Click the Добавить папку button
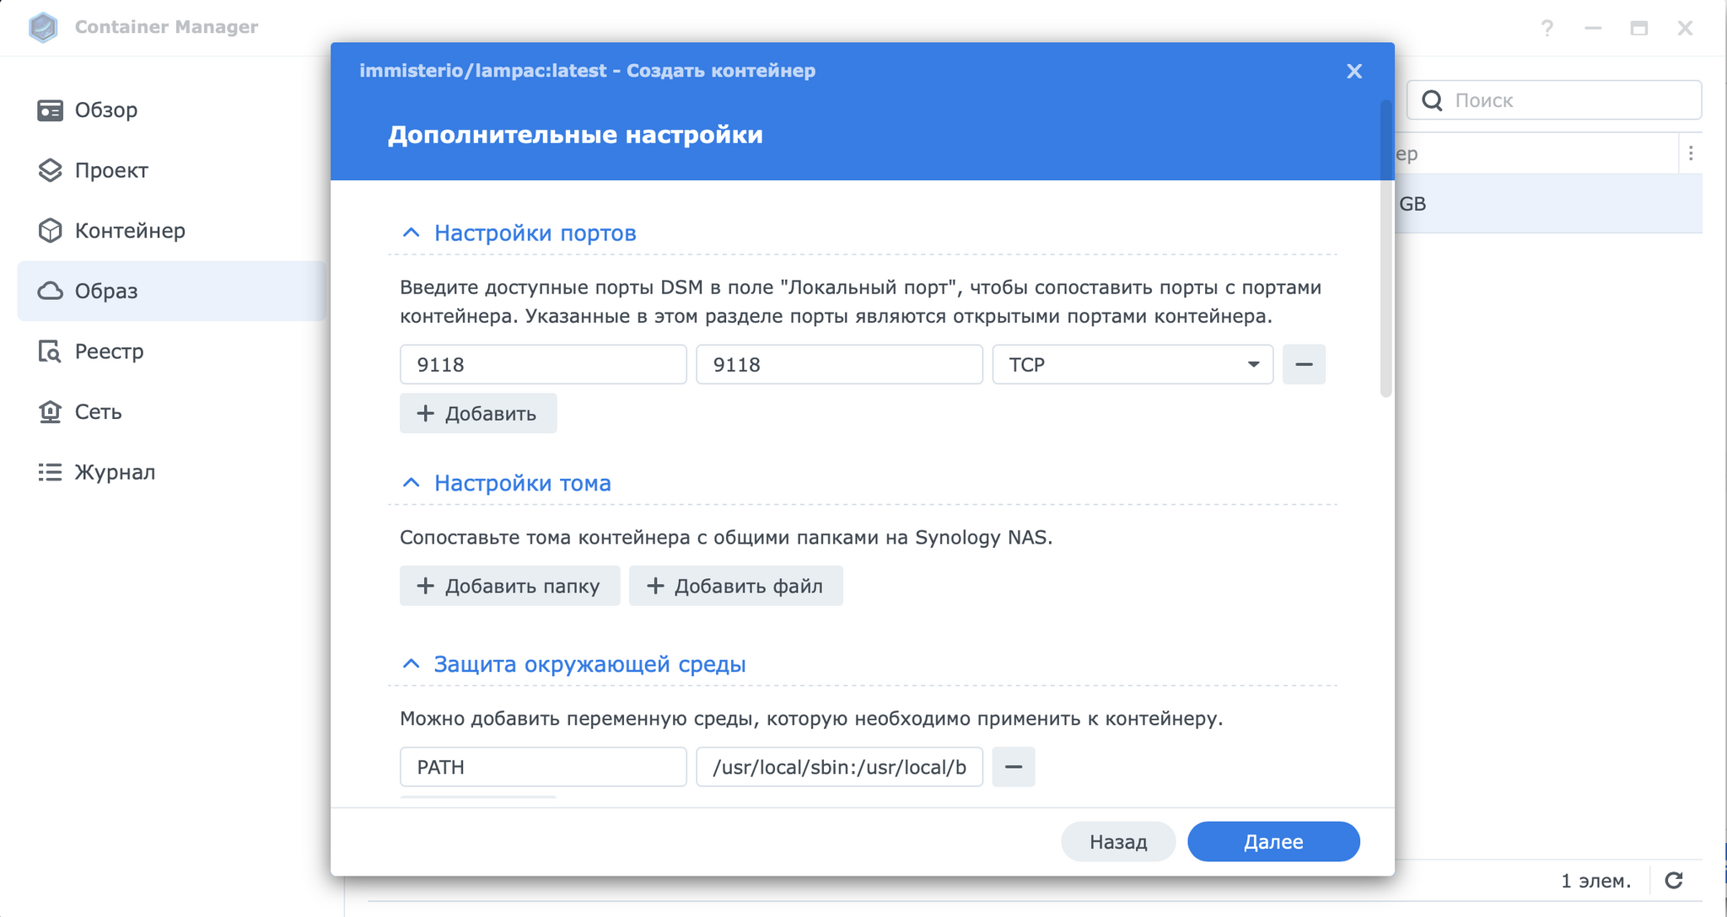1727x917 pixels. [509, 586]
